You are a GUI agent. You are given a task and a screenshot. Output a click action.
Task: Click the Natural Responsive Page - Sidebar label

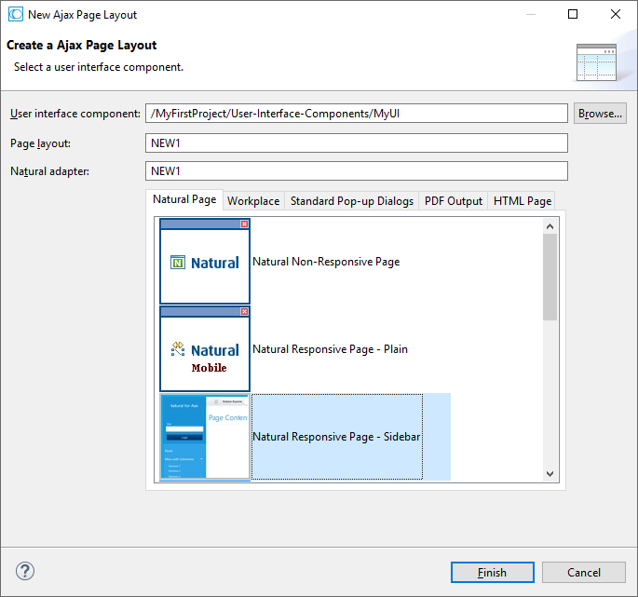pos(336,436)
